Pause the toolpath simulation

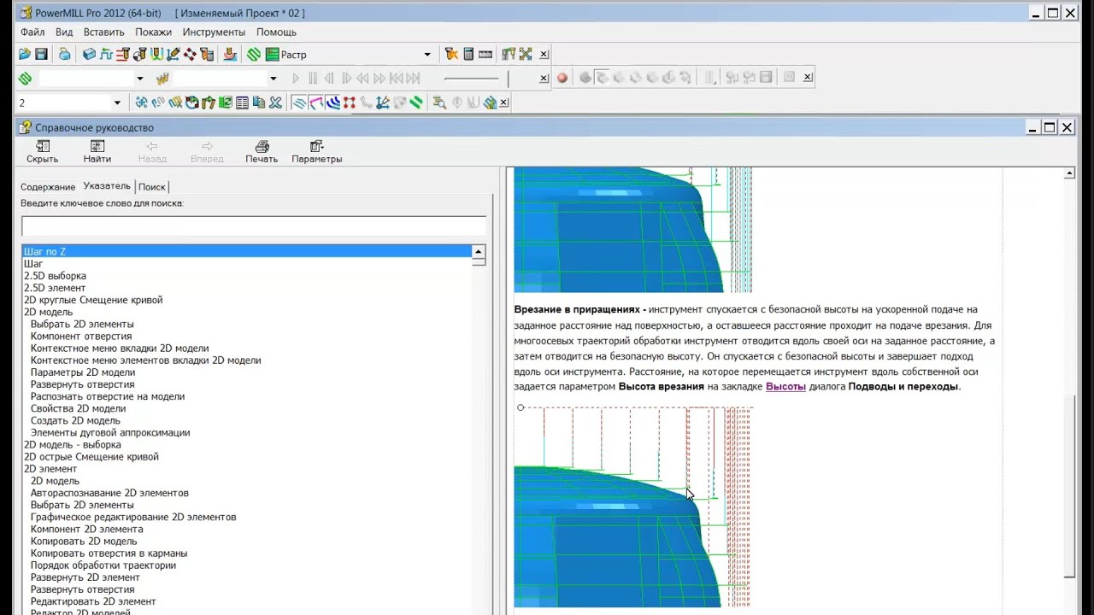313,78
